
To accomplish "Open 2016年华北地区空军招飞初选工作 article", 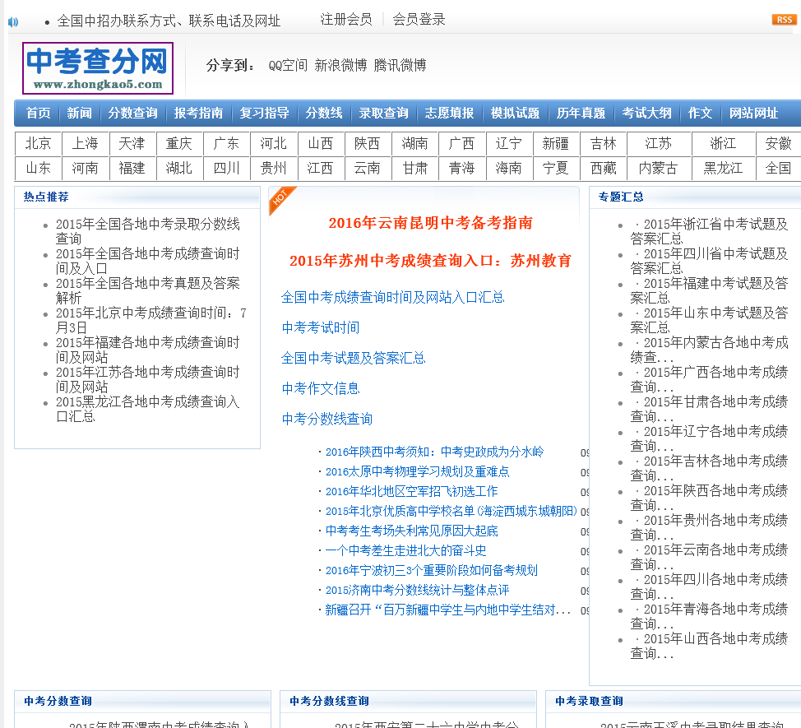I will click(412, 492).
